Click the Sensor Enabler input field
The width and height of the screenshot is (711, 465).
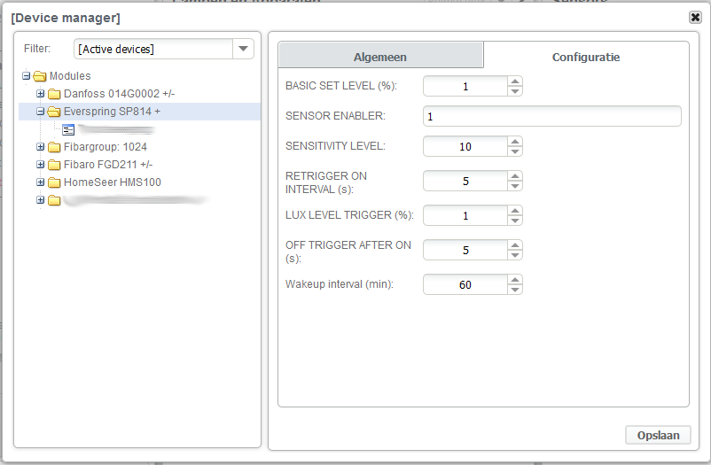click(551, 117)
